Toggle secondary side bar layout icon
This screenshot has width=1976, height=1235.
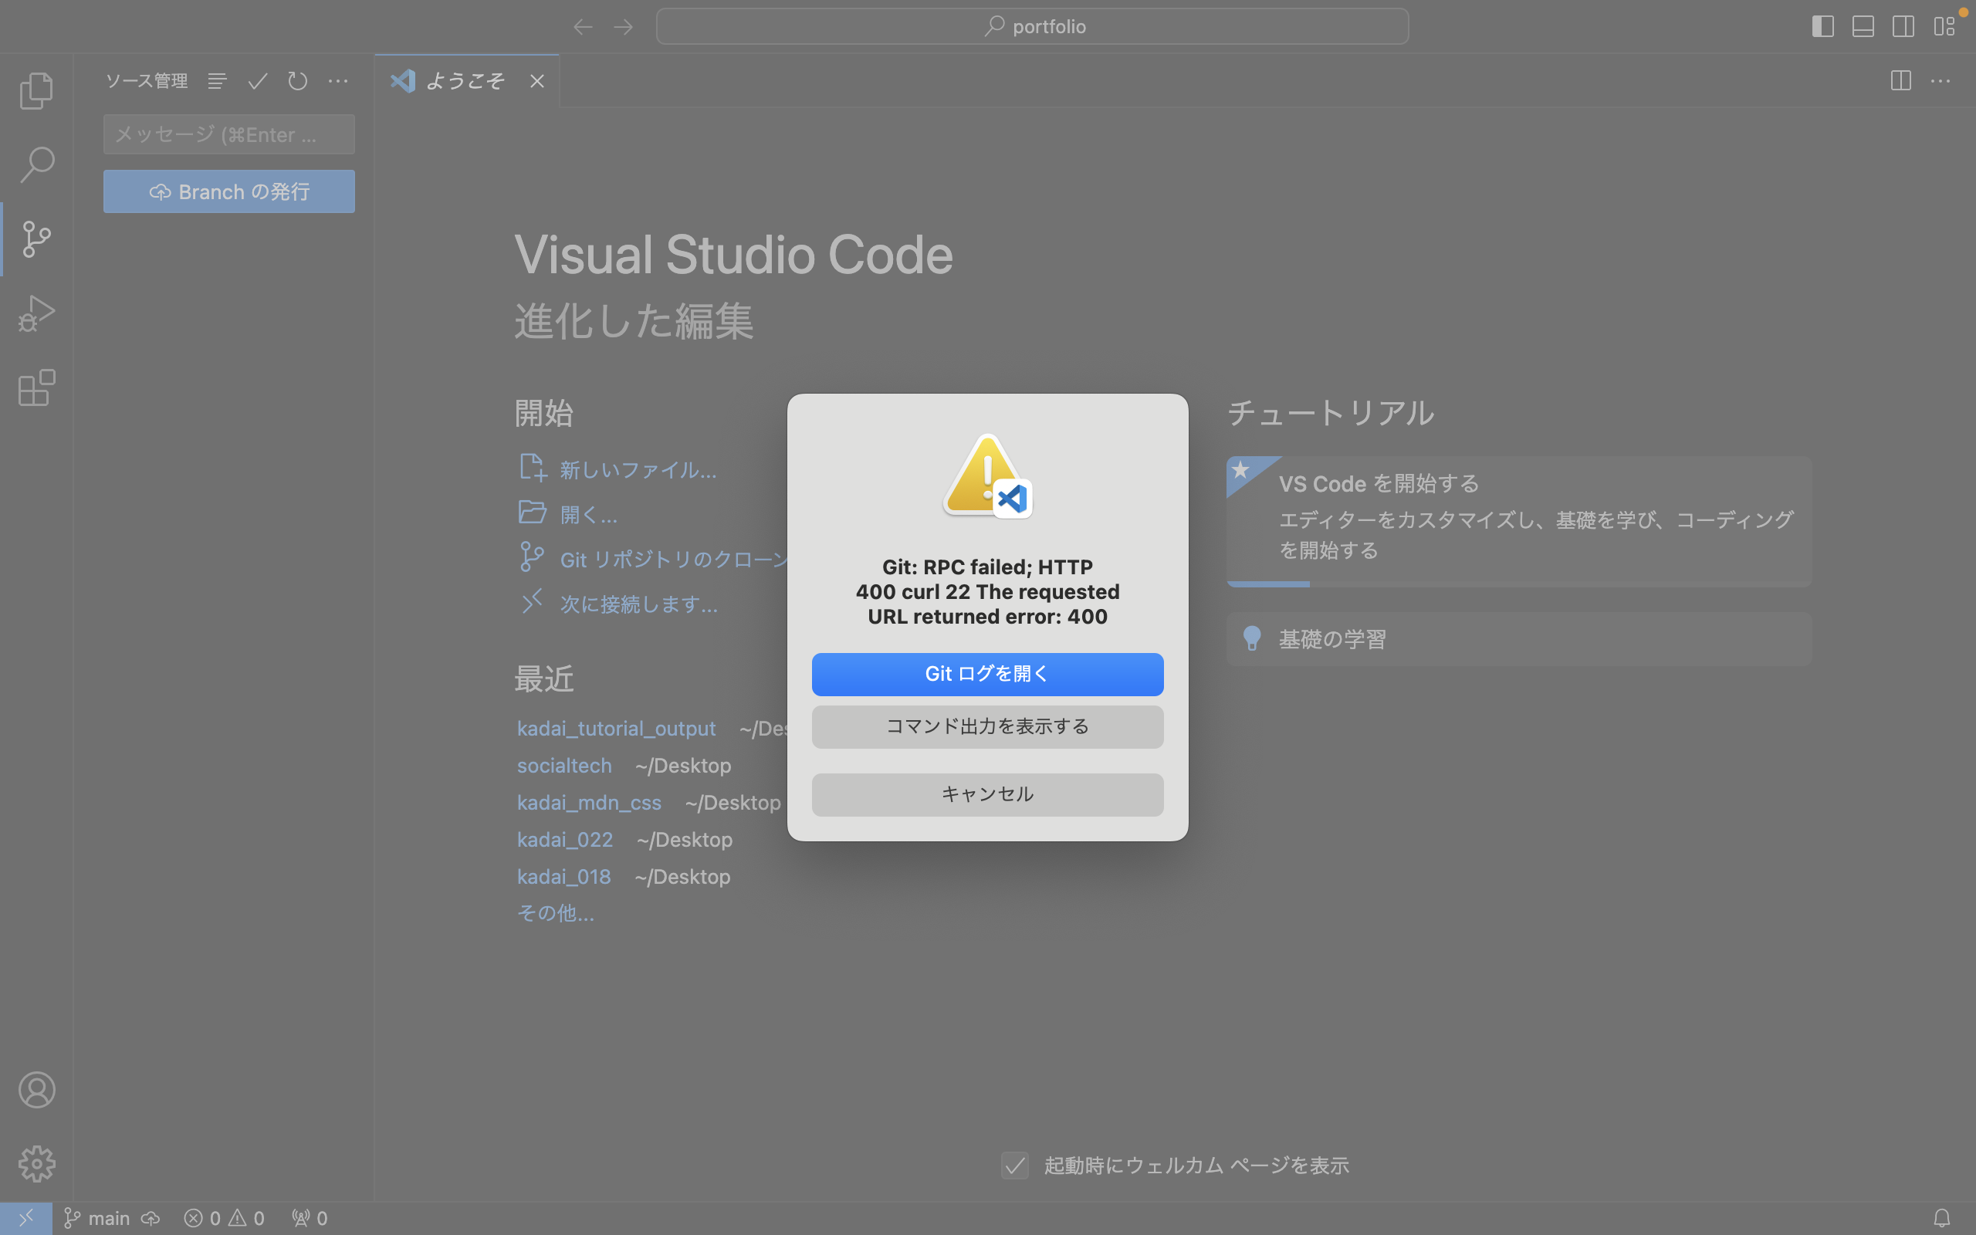[1903, 26]
